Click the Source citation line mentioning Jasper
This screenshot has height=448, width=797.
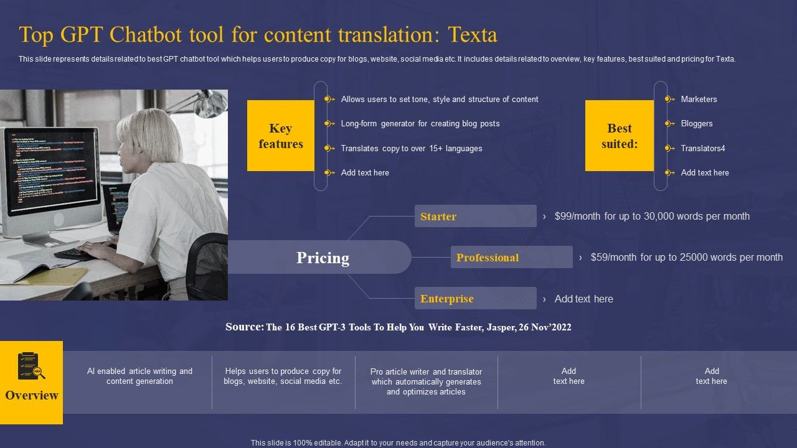click(398, 327)
